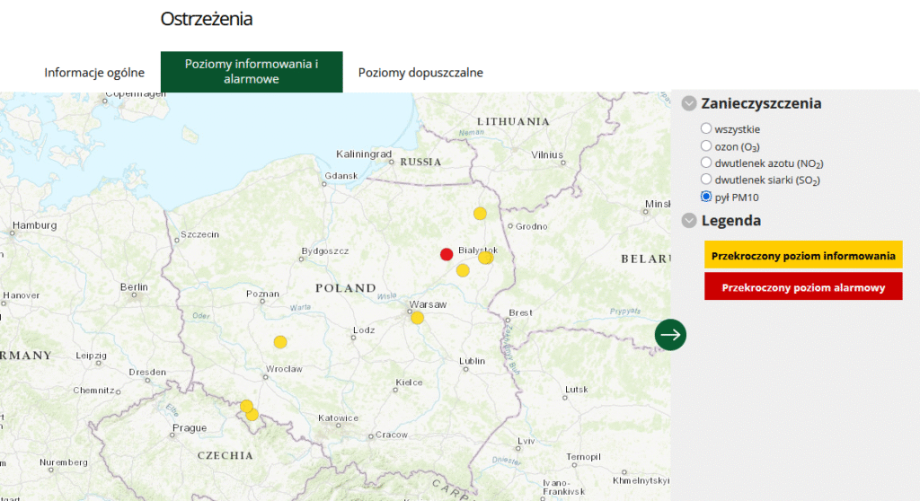This screenshot has height=501, width=920.
Task: Click the Brest city label
Action: (520, 312)
